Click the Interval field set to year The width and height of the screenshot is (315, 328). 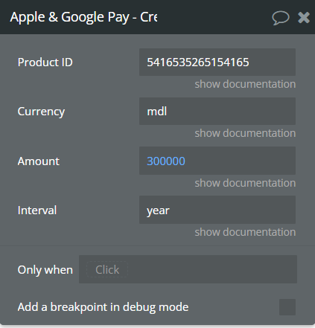point(217,210)
